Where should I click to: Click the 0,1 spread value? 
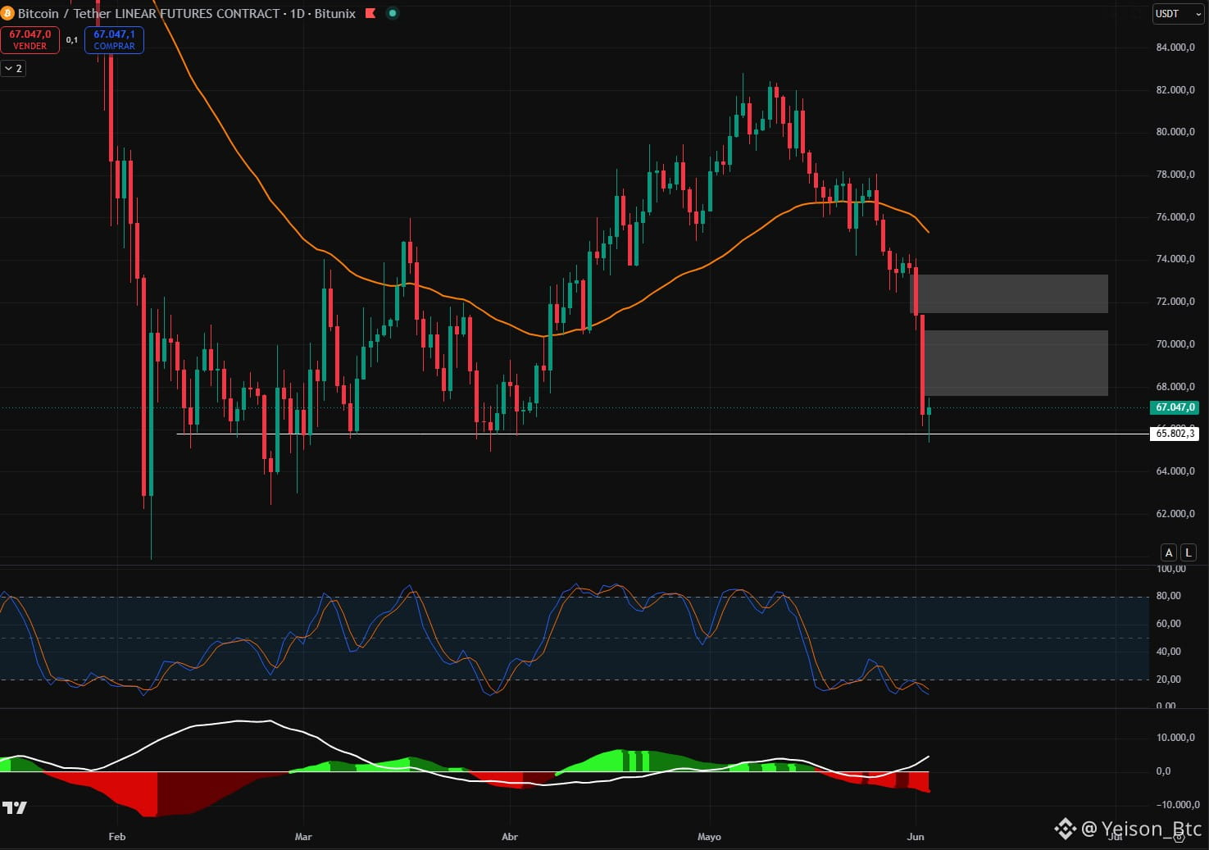click(72, 39)
